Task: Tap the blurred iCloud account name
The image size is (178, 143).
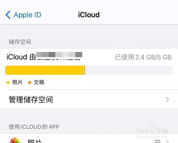Action: (x=59, y=56)
